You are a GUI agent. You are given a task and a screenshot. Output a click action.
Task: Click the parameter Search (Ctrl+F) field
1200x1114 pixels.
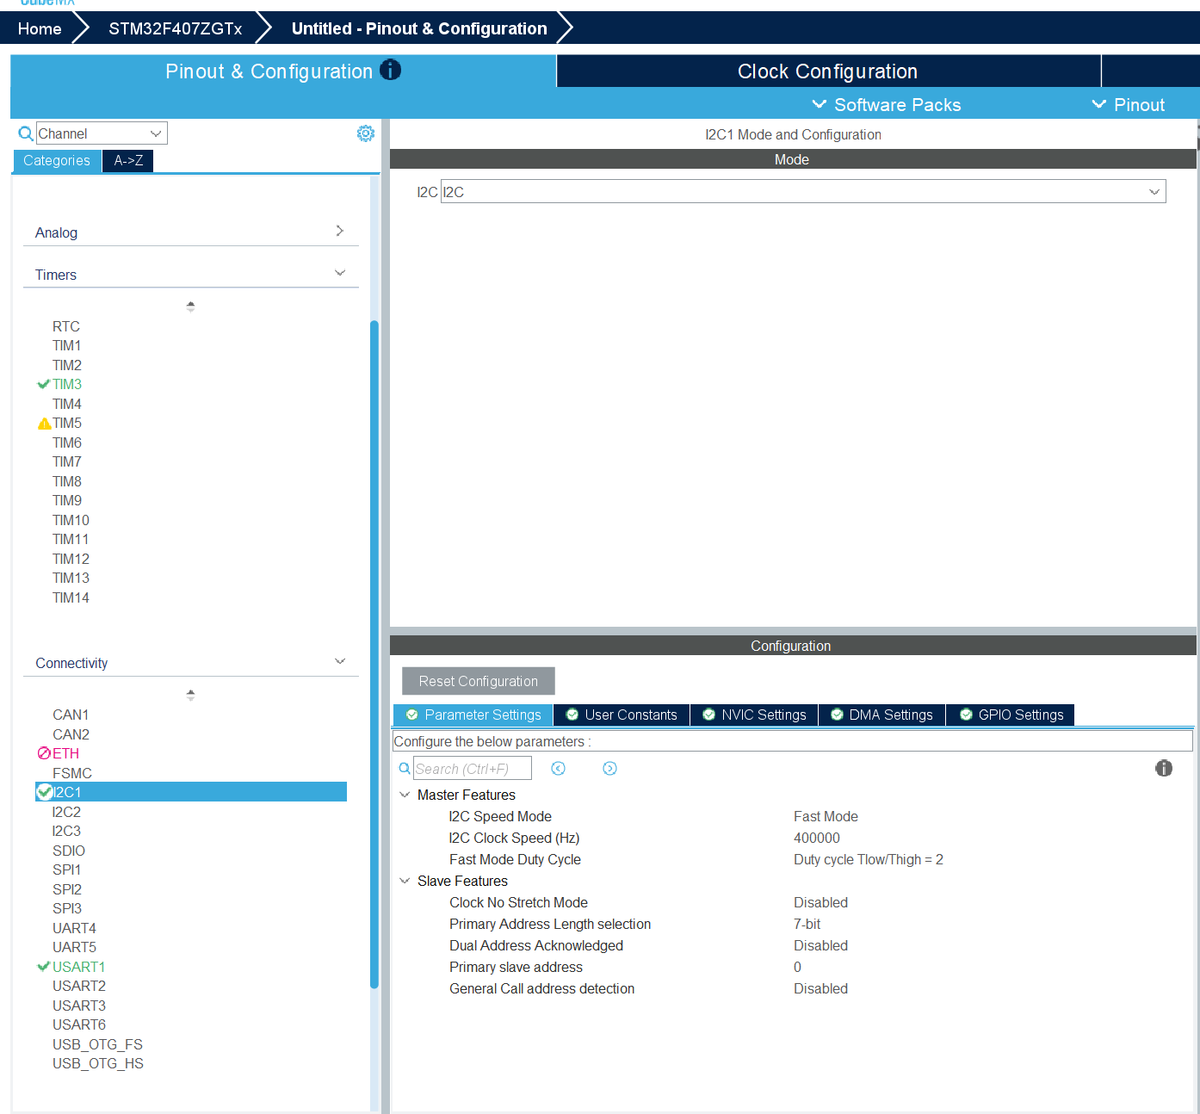pos(473,769)
